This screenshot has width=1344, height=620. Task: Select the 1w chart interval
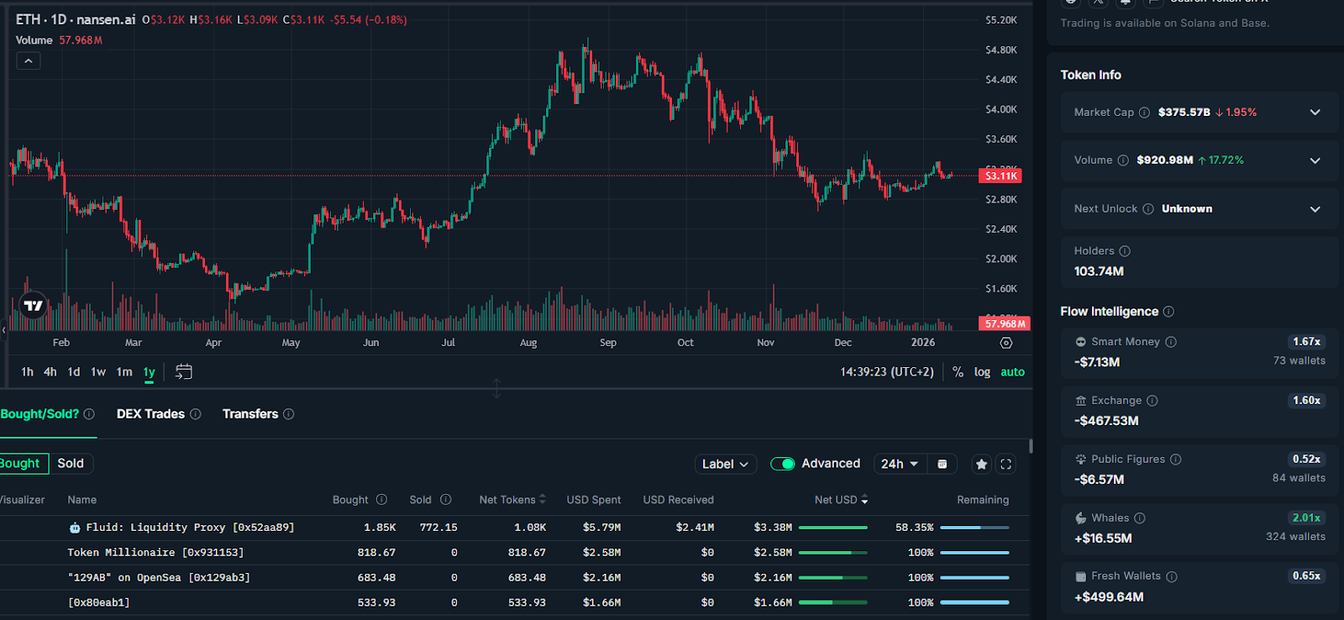pyautogui.click(x=98, y=372)
